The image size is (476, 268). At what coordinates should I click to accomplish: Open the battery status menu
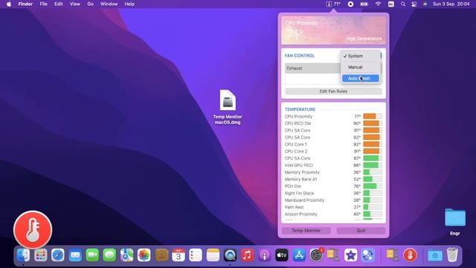coord(364,4)
